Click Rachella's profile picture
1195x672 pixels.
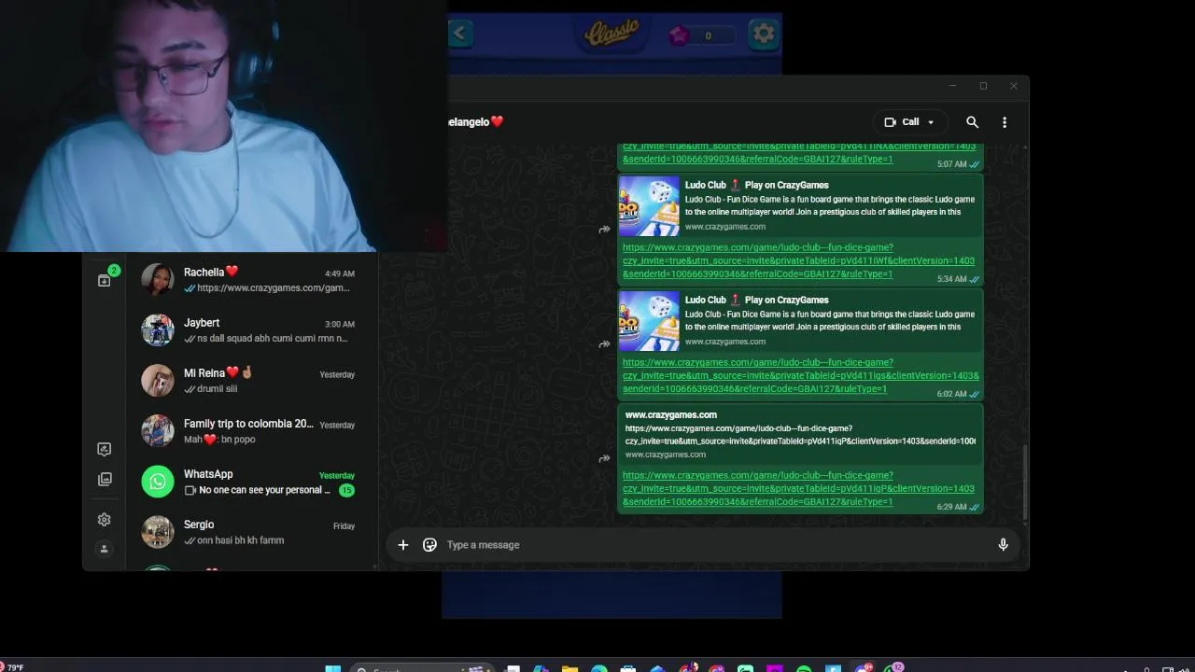[158, 279]
